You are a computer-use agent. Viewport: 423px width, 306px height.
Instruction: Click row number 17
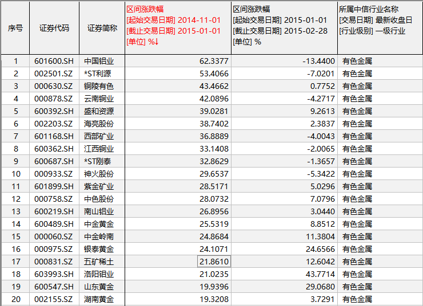[x=16, y=262]
